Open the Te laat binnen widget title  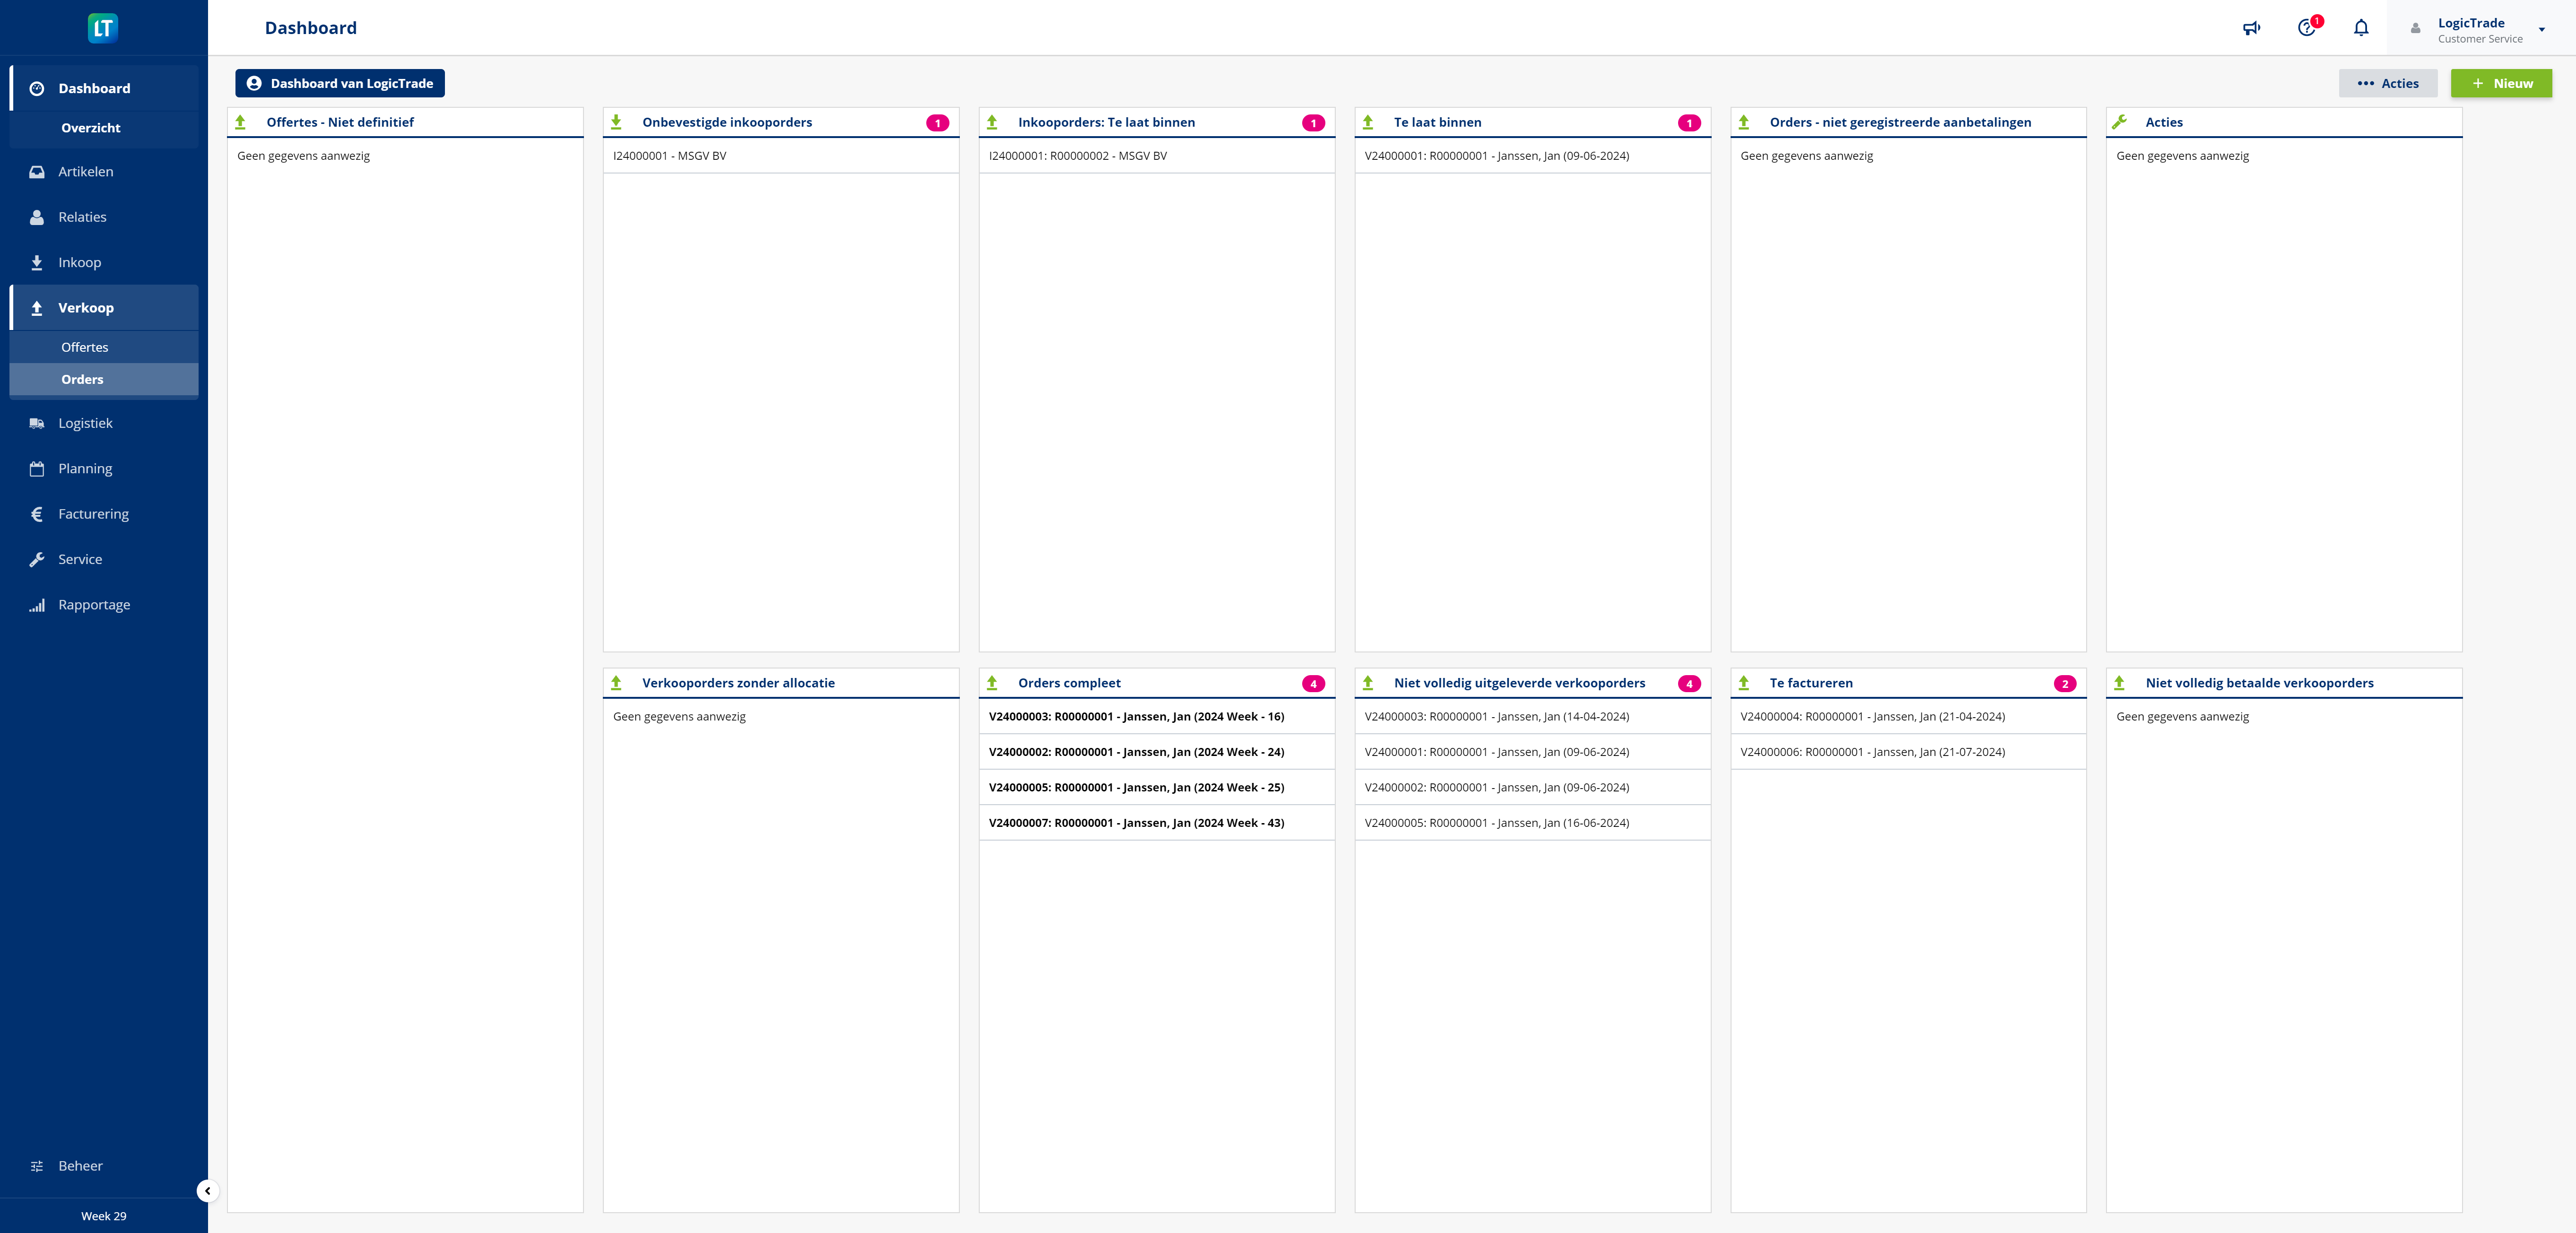[1437, 122]
